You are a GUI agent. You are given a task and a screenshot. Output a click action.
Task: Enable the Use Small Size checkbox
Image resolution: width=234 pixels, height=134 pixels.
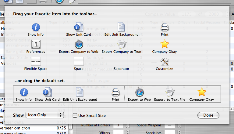pos(75,115)
